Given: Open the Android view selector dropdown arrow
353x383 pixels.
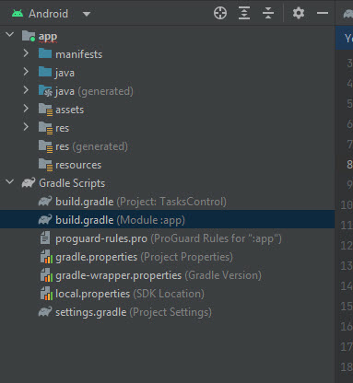Looking at the screenshot, I should (87, 14).
